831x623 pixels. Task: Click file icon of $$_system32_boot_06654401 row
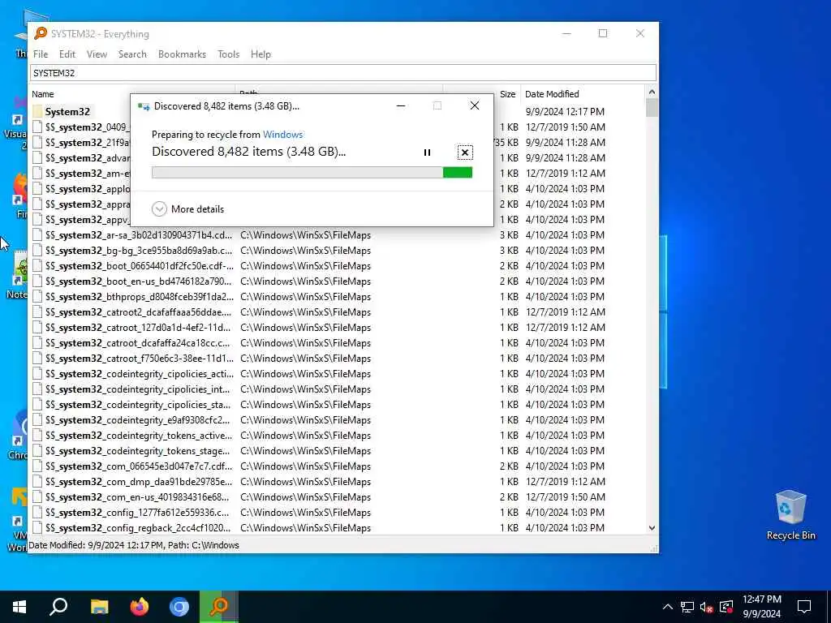[x=37, y=265]
